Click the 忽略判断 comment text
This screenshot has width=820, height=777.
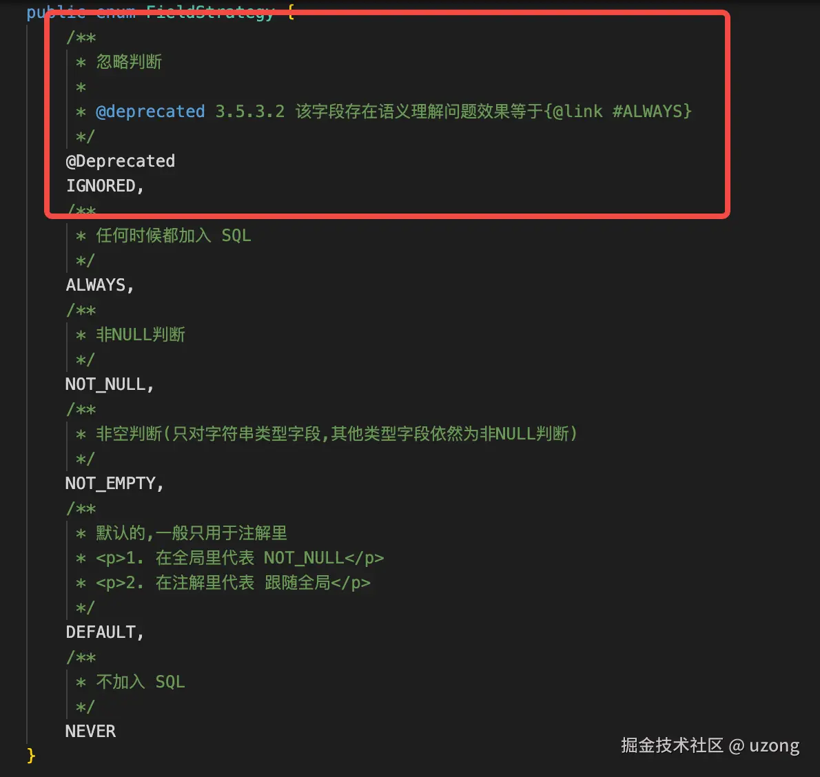(x=129, y=62)
